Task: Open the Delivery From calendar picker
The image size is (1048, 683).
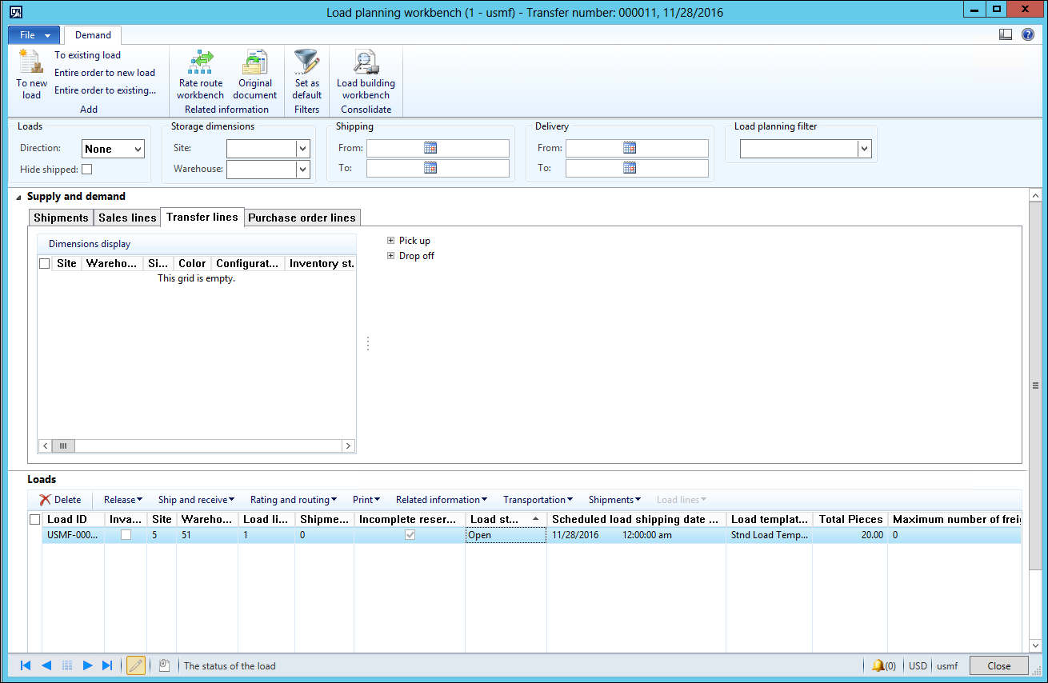Action: 630,148
